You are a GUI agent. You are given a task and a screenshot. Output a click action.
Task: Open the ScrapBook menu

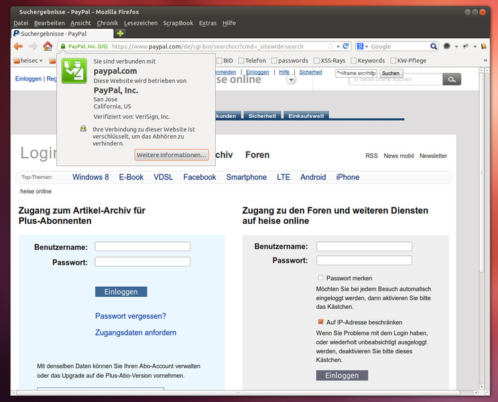click(x=178, y=23)
